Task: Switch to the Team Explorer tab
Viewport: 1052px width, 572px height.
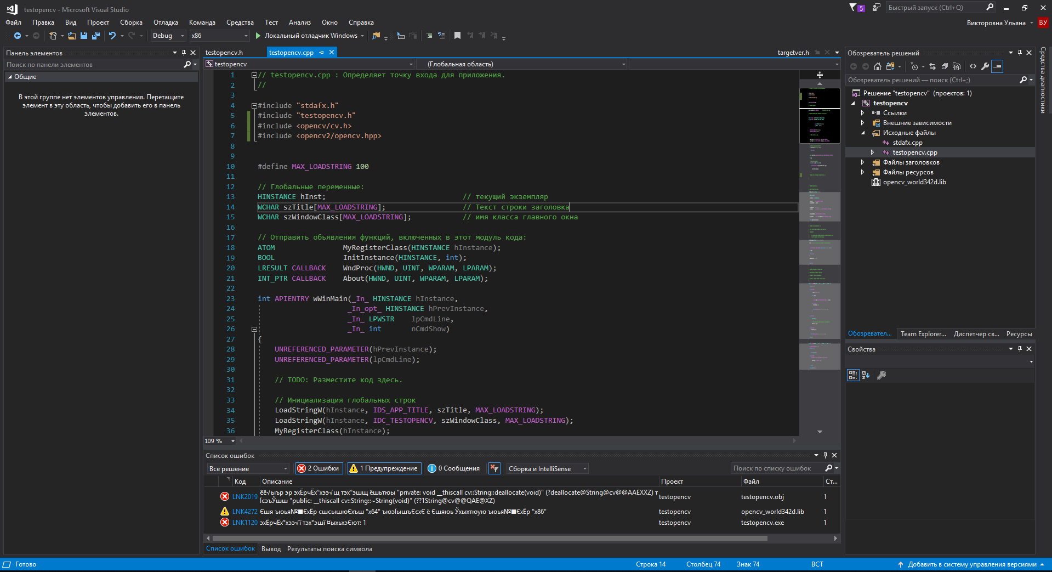Action: tap(923, 334)
